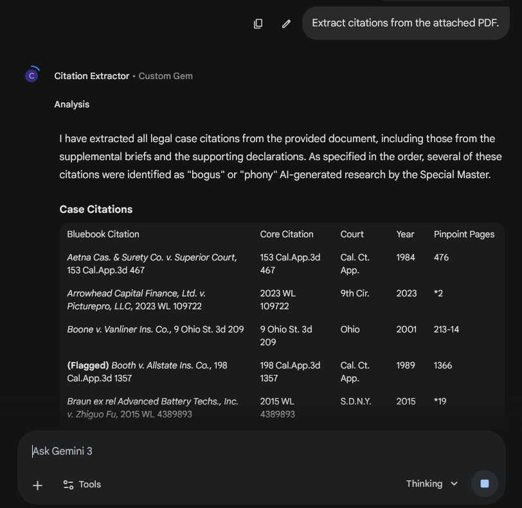522x508 pixels.
Task: Click the Aetna Cas. & Surety citation row
Action: 152,264
